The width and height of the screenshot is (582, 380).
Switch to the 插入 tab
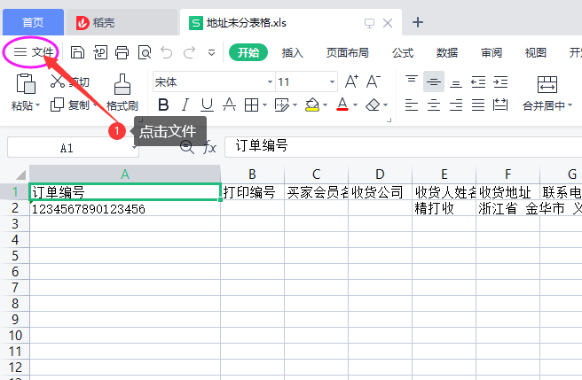click(x=293, y=52)
